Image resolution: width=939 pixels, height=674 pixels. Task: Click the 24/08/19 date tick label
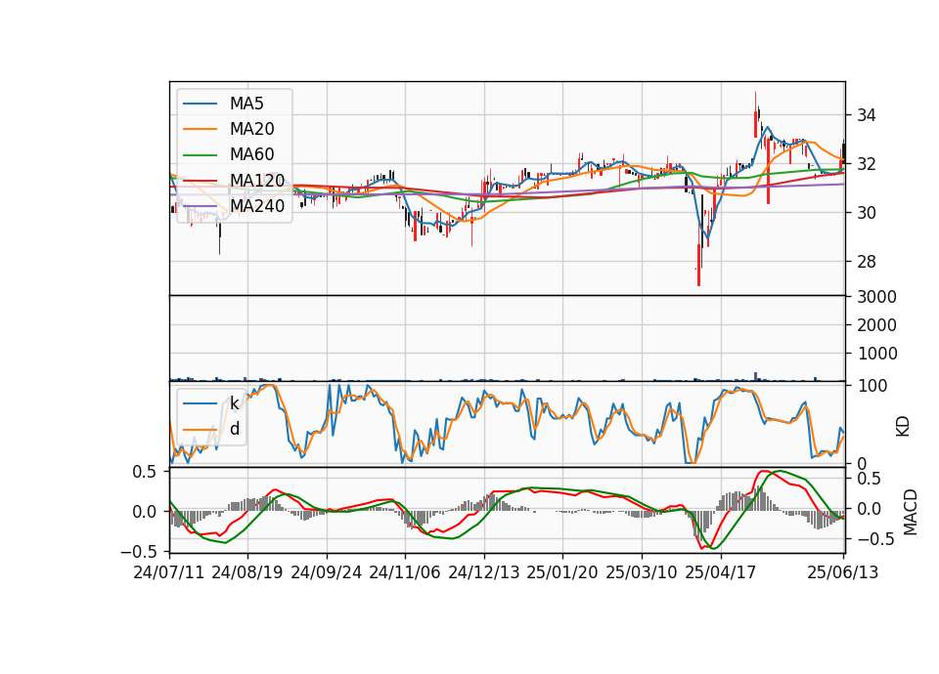(x=247, y=573)
